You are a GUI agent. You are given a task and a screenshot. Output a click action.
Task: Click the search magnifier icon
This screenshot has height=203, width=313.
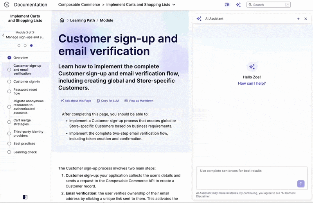pyautogui.click(x=250, y=5)
